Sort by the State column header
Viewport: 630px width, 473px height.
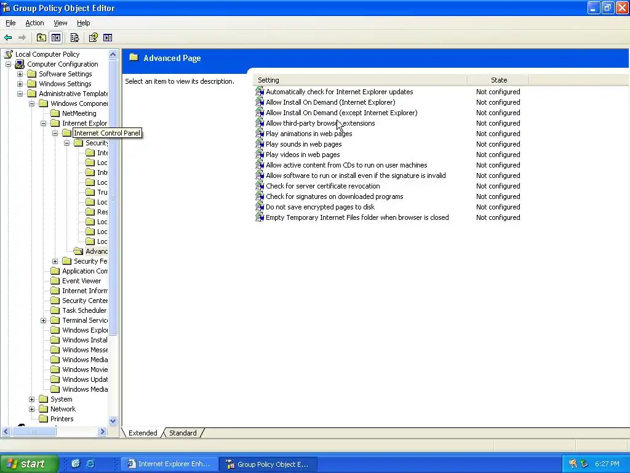498,80
